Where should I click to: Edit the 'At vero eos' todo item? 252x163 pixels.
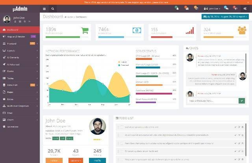(239, 135)
